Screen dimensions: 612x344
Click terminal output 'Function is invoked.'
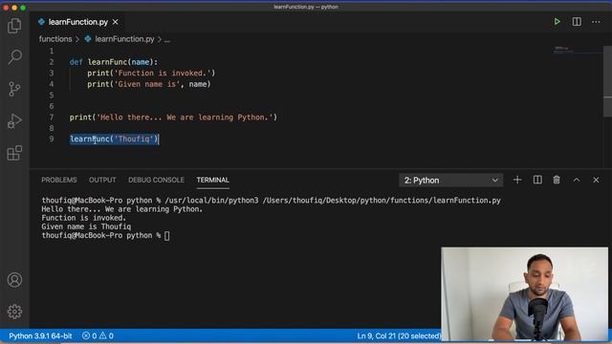pos(84,218)
